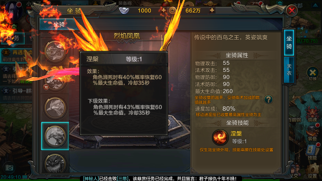Screen dimensions: 322x181
Task: Select the dark beast mount at list bottom
Action: point(55,163)
